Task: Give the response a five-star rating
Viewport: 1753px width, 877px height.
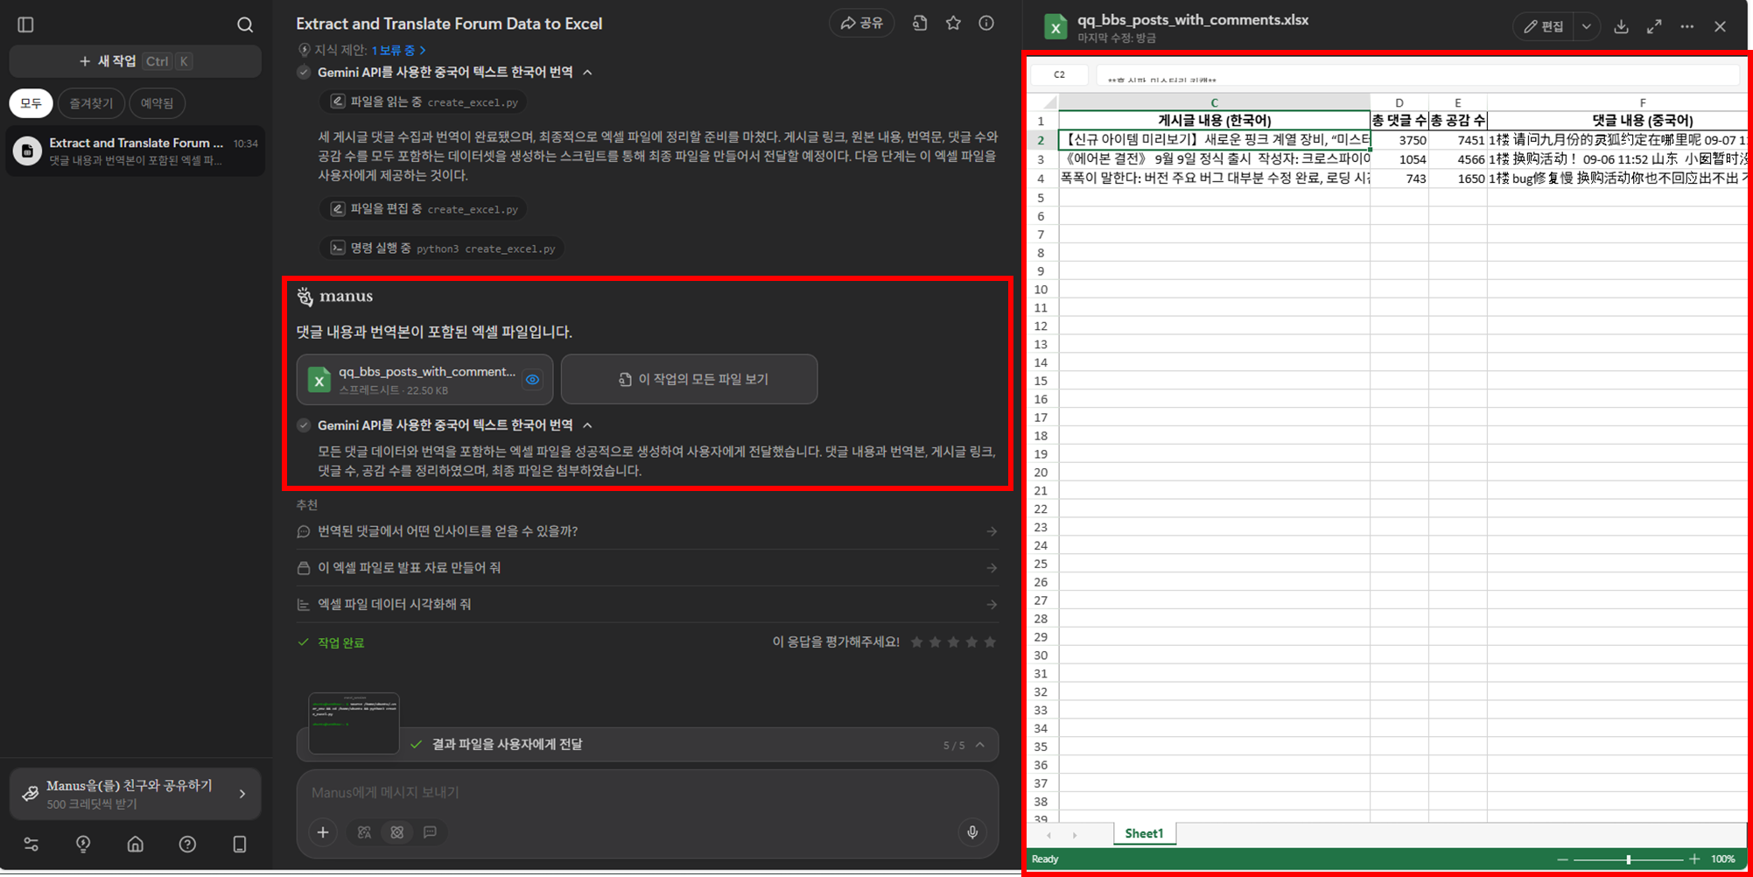Action: pyautogui.click(x=990, y=642)
